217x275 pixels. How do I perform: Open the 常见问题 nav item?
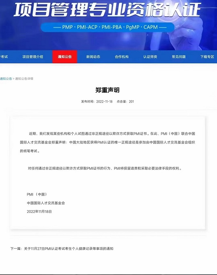pyautogui.click(x=179, y=57)
